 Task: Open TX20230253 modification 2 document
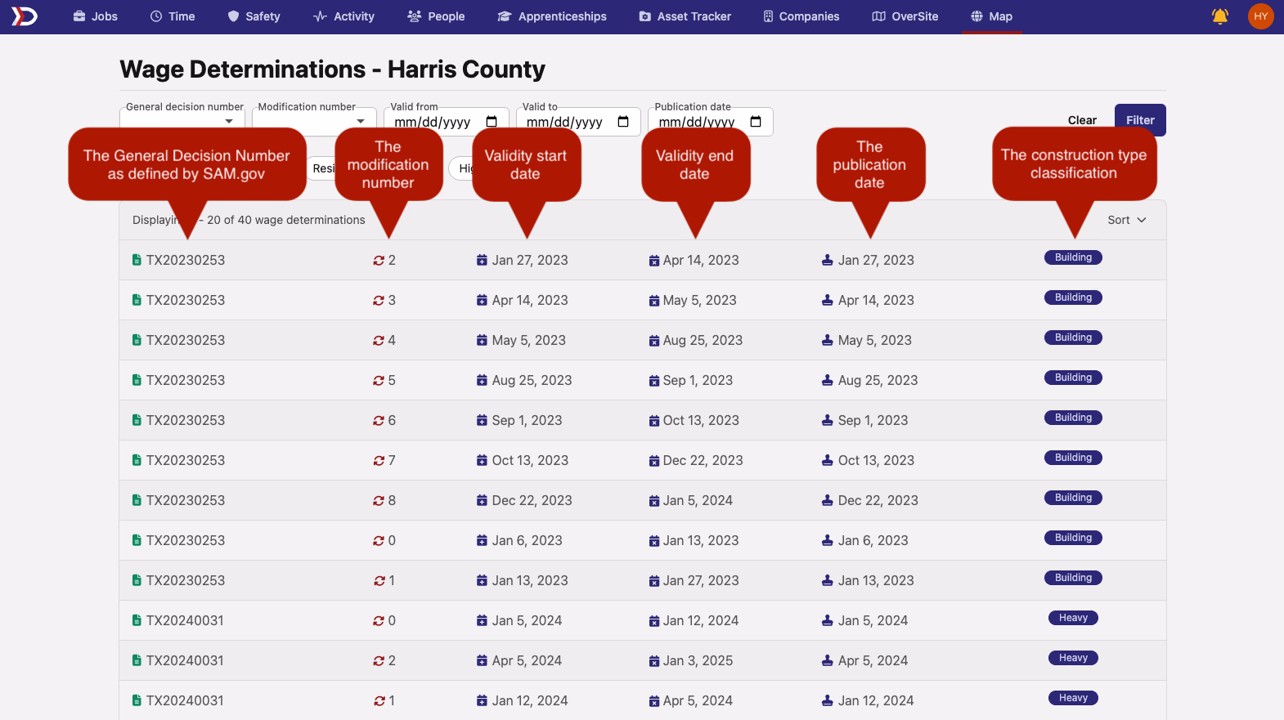click(185, 260)
